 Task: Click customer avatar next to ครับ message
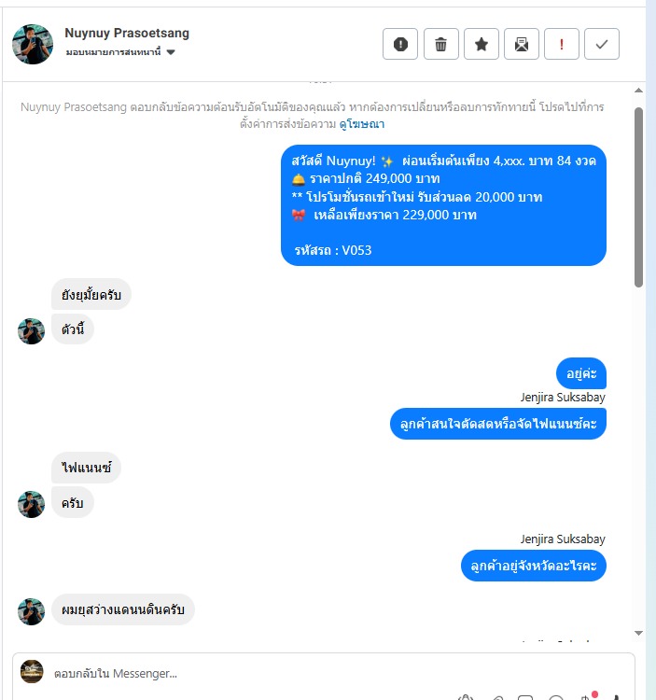(31, 504)
